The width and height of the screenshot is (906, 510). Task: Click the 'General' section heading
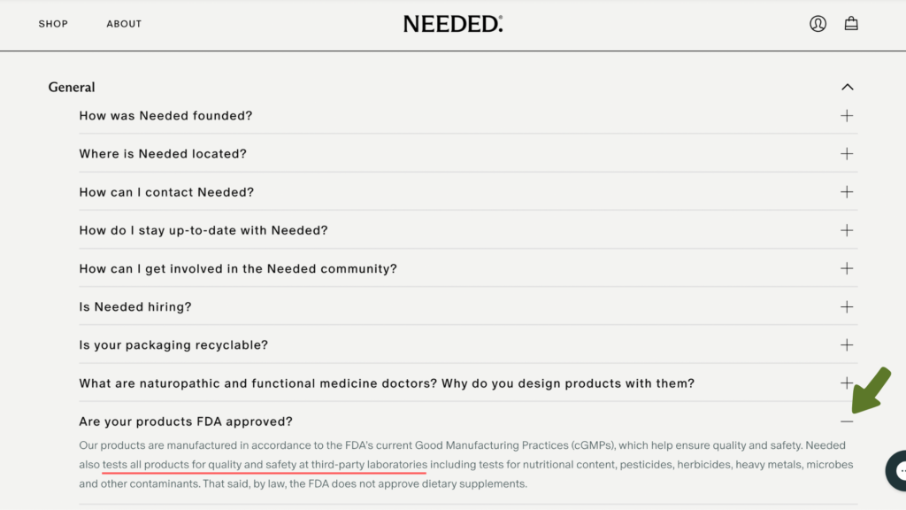tap(72, 87)
